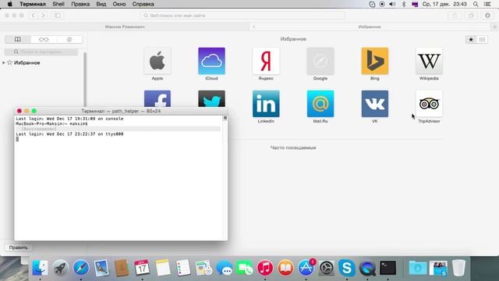This screenshot has height=281, width=499.
Task: Open the Вид menu
Action: [101, 4]
